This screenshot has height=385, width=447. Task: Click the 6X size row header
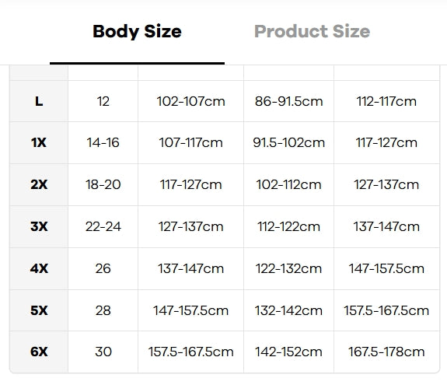pyautogui.click(x=39, y=352)
